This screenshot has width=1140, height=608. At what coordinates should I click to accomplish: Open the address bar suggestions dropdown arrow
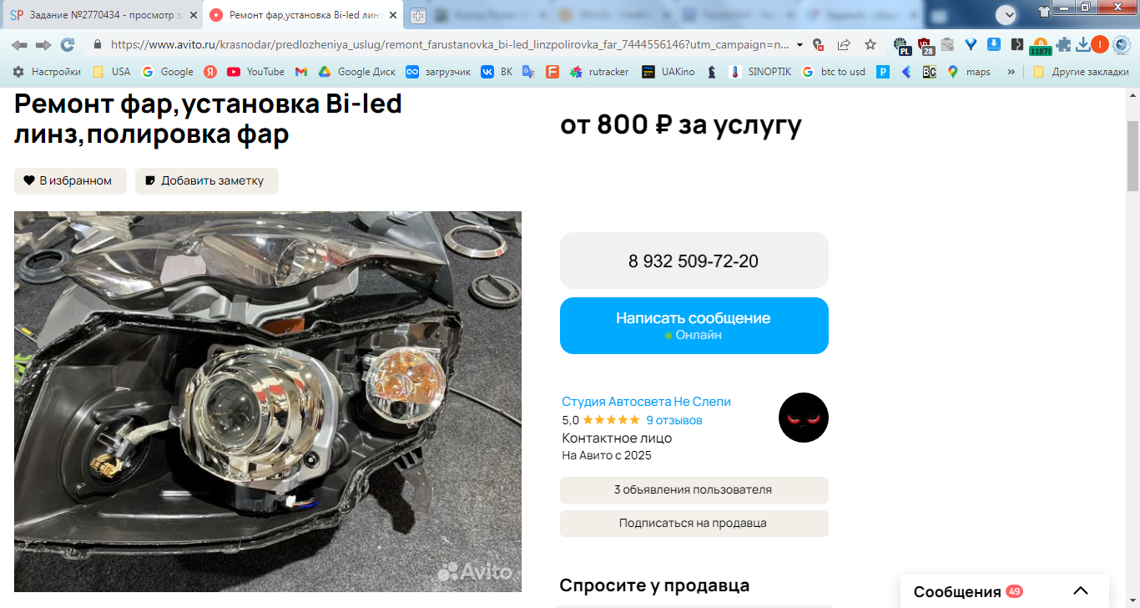point(800,45)
